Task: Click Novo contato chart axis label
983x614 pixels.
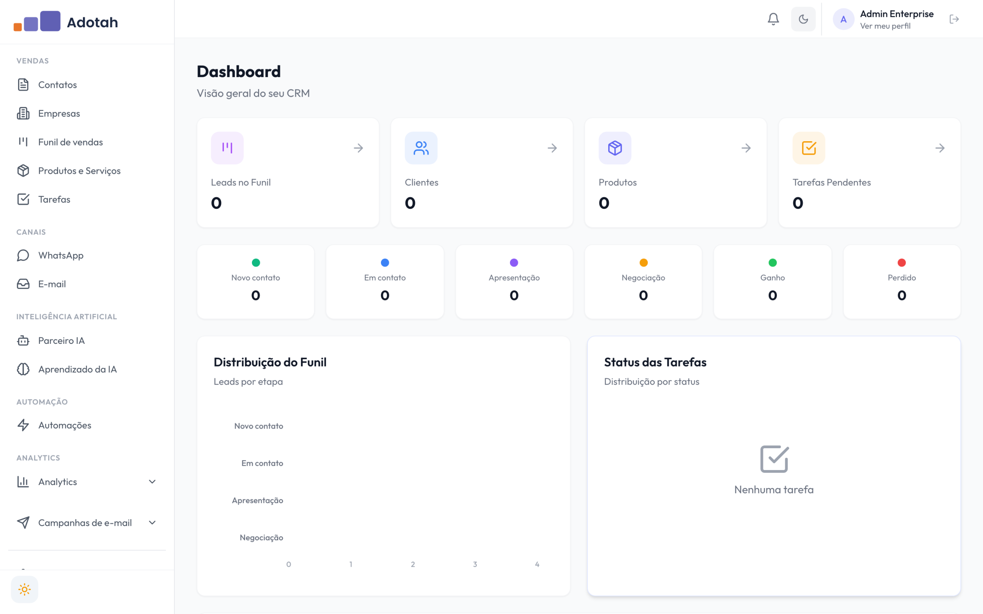Action: click(258, 426)
